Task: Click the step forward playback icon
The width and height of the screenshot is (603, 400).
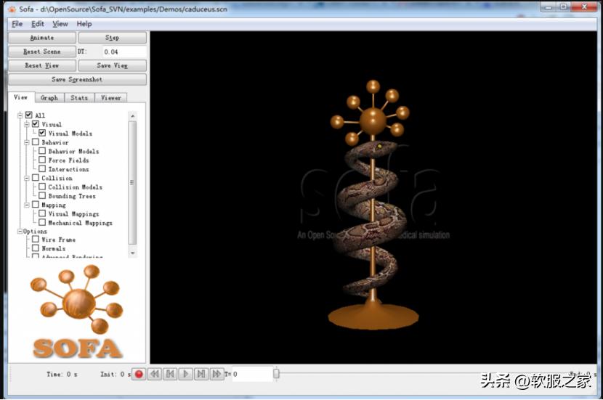Action: click(201, 374)
